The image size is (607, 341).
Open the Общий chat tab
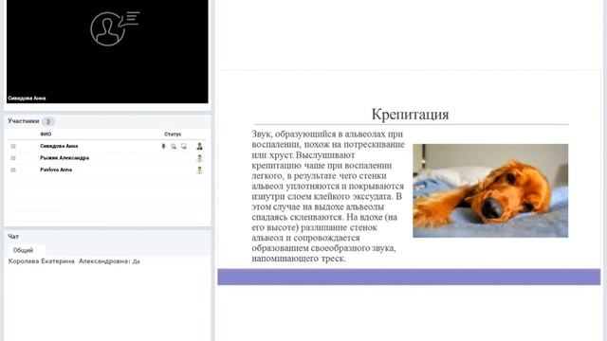tap(23, 250)
